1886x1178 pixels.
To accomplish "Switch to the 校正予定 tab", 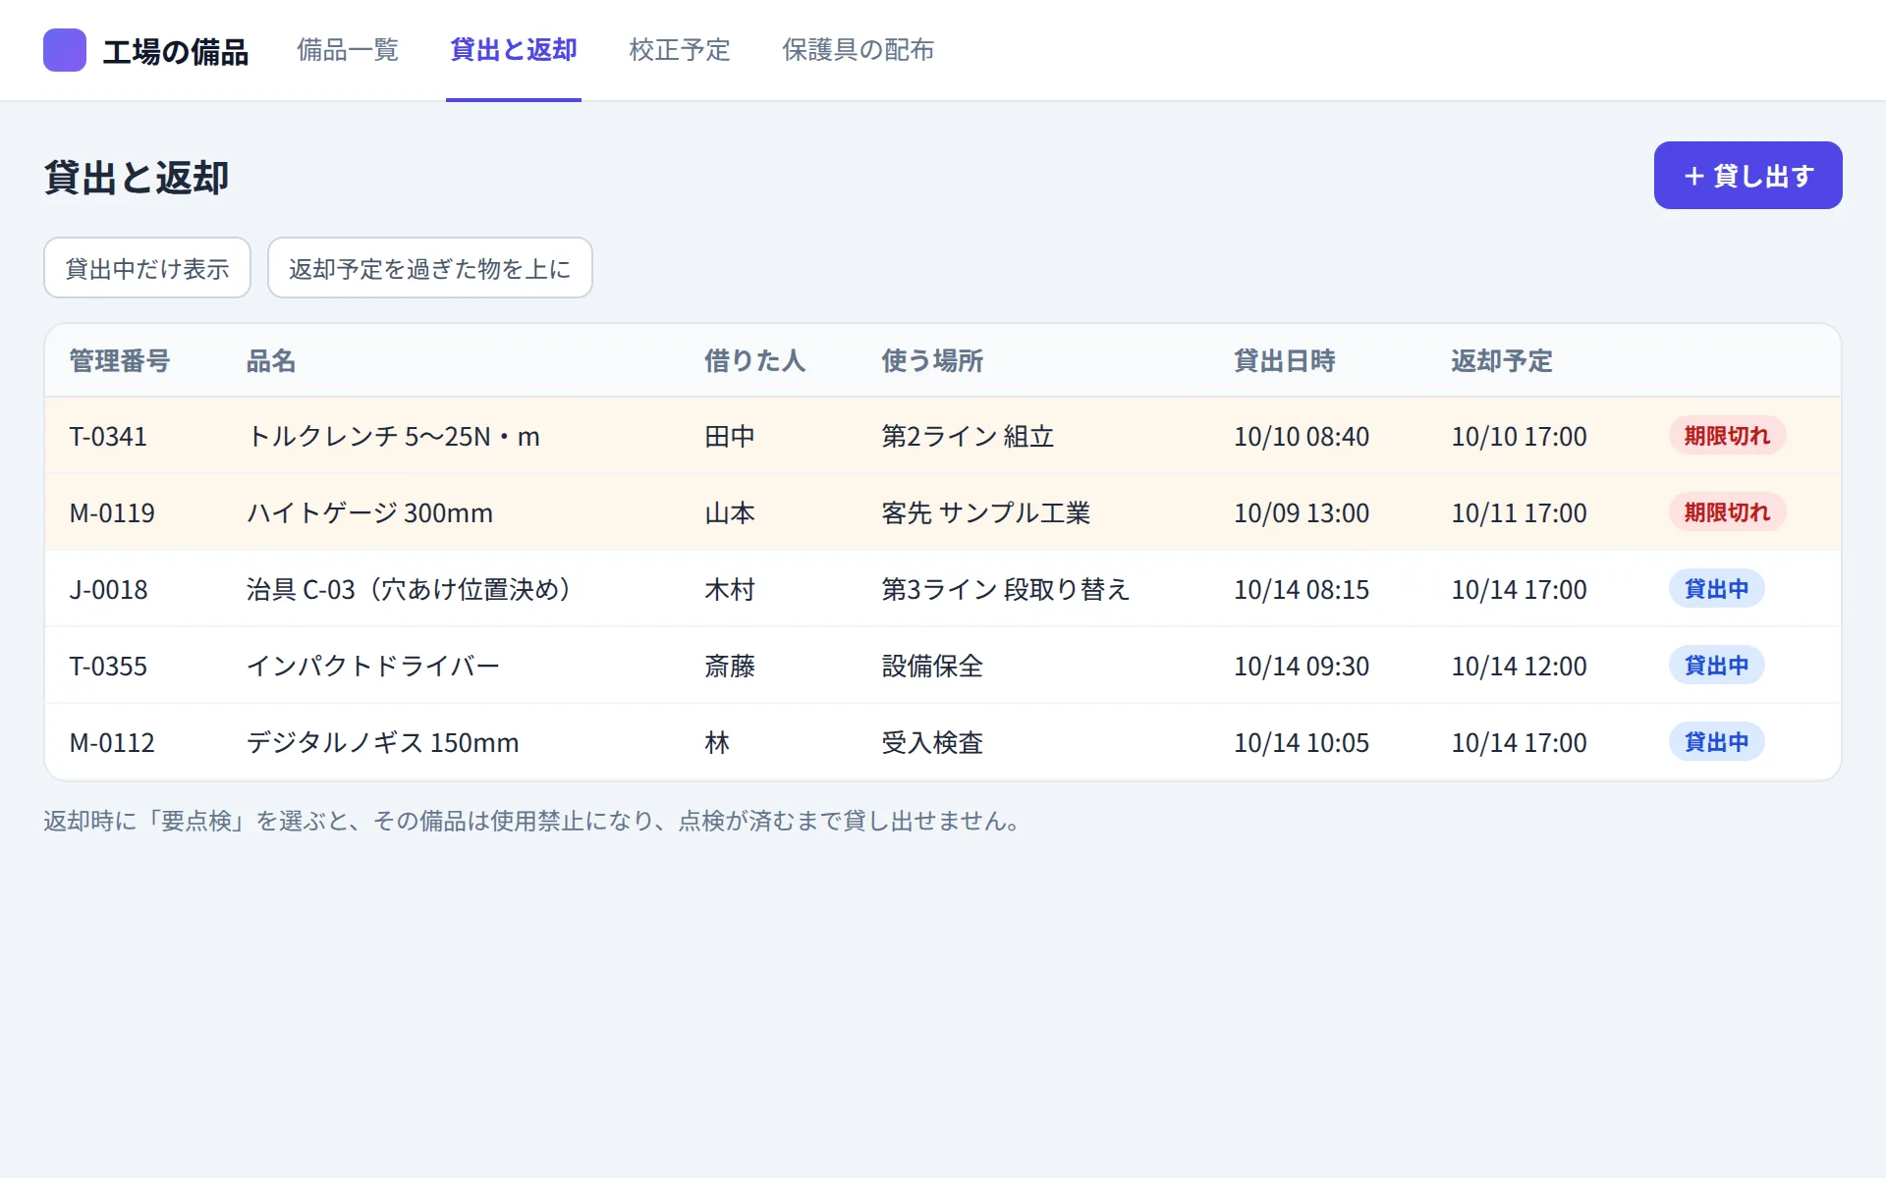I will pos(680,50).
